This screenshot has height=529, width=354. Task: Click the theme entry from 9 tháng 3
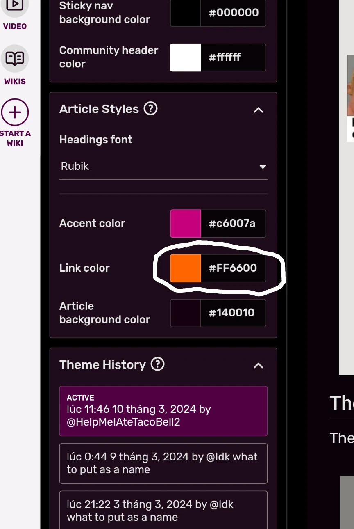[163, 463]
